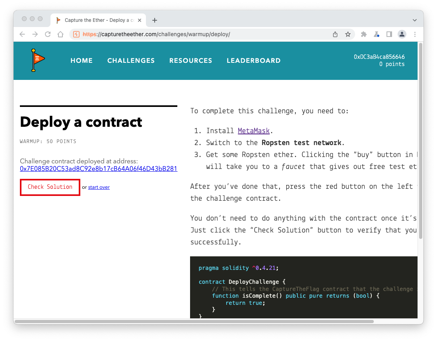Screen dimensions: 437x341
Task: Open the deployed challenge contract address link
Action: pos(98,169)
